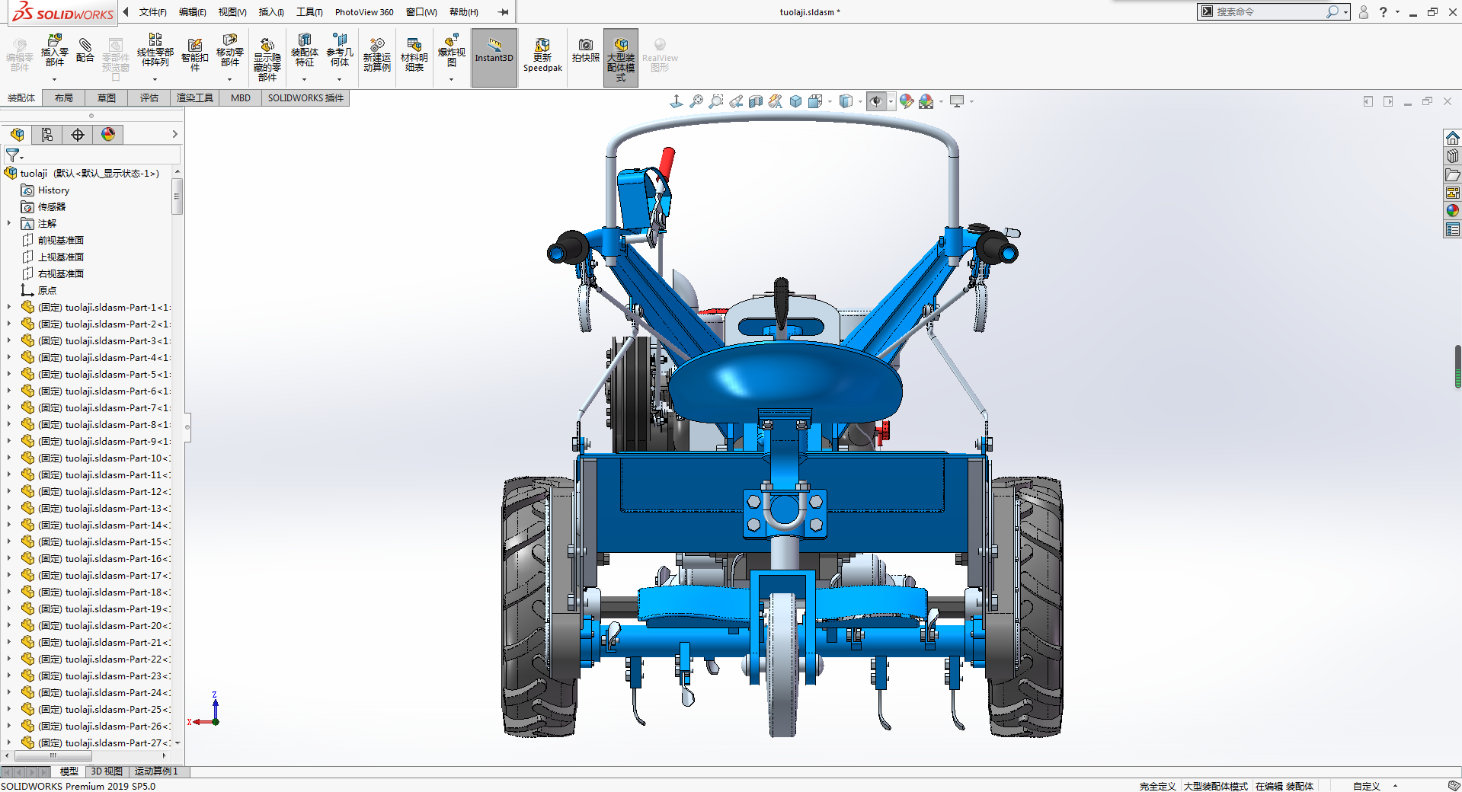1462x792 pixels.
Task: Toggle Large Assembly Mode (大型装配体模式)
Action: coord(621,56)
